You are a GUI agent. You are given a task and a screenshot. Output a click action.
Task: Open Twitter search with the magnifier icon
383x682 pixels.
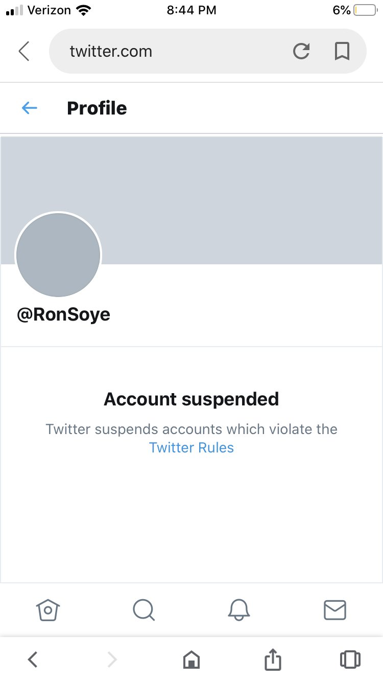coord(143,609)
